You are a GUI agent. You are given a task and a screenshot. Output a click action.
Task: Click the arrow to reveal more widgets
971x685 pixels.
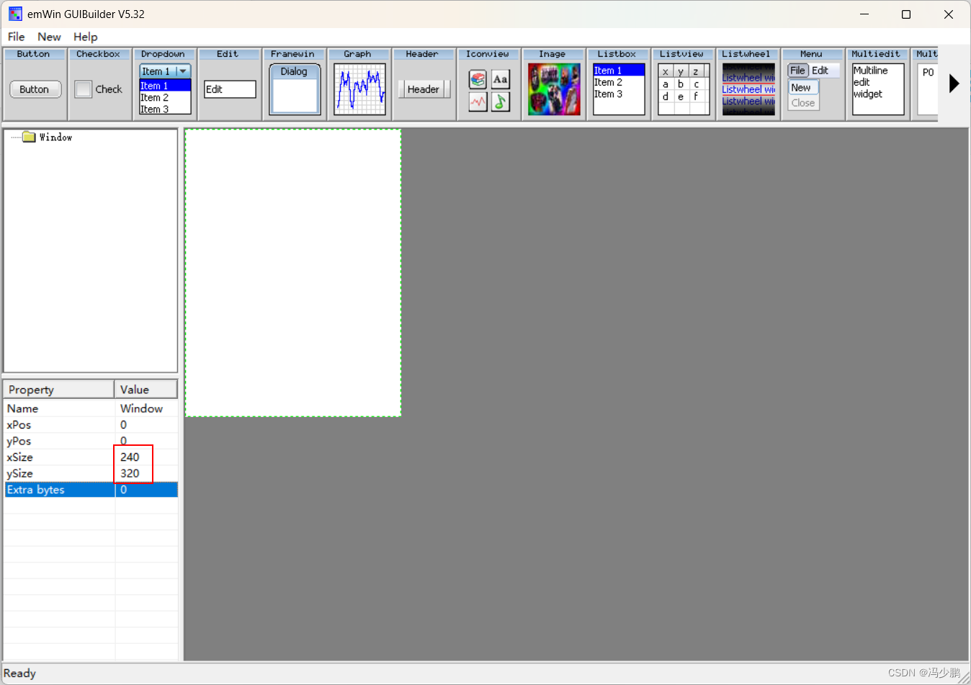tap(954, 83)
